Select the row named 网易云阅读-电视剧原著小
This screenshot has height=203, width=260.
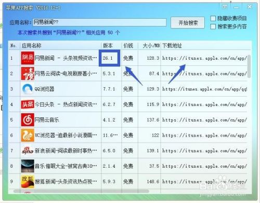128,74
